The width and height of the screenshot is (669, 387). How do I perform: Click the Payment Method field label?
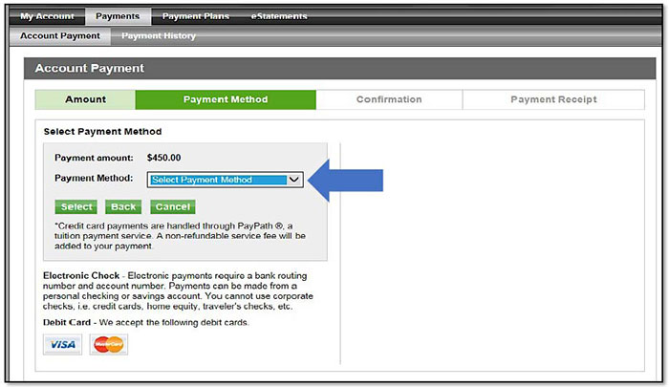[94, 179]
